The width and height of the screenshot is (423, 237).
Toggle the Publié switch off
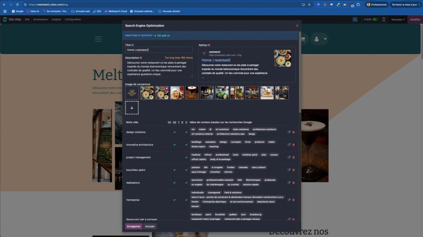tap(375, 19)
